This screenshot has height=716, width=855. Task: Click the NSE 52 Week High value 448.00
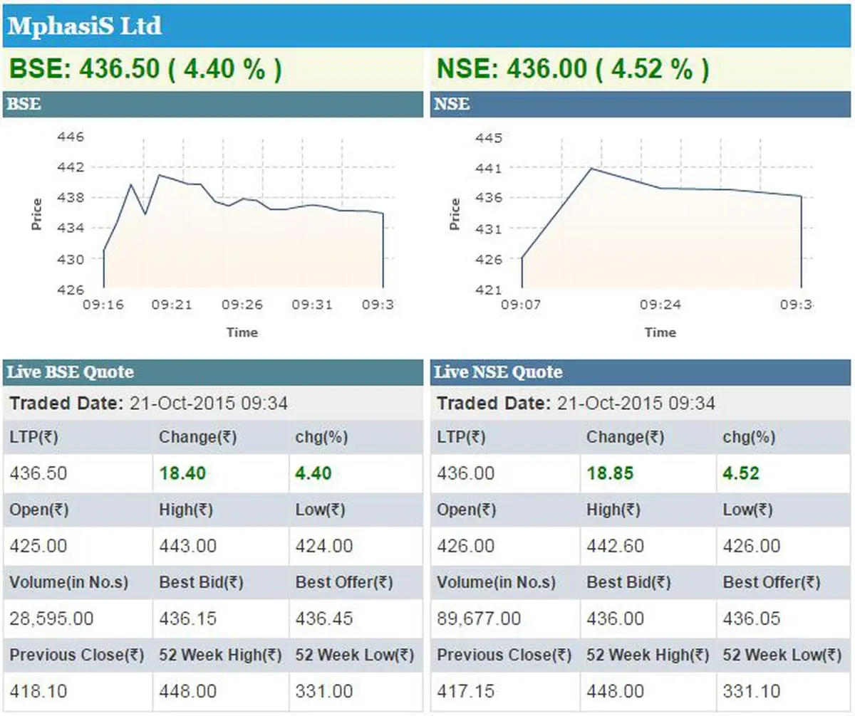pos(615,691)
